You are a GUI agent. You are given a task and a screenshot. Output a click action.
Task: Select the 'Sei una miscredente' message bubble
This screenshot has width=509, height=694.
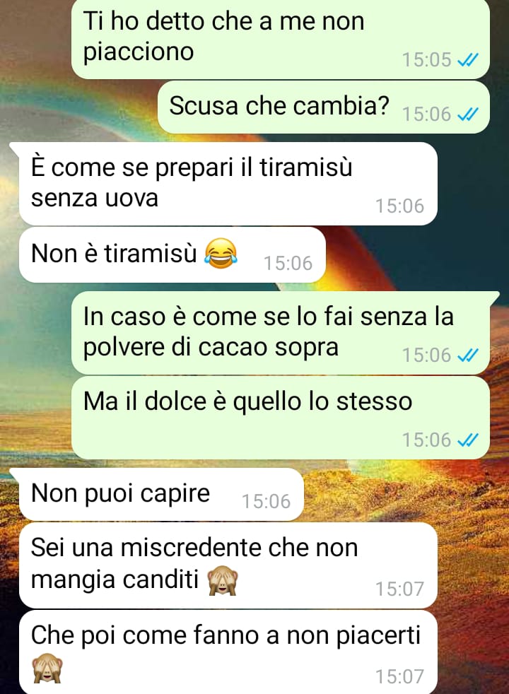pyautogui.click(x=228, y=565)
